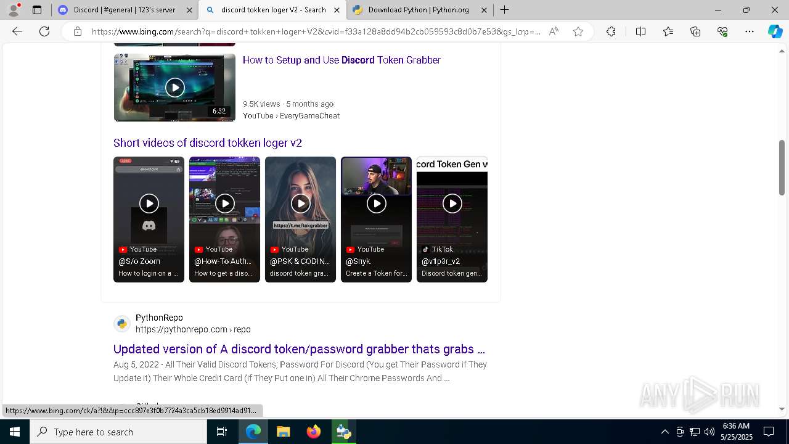789x444 pixels.
Task: Close the Download Python tab
Action: 484,10
